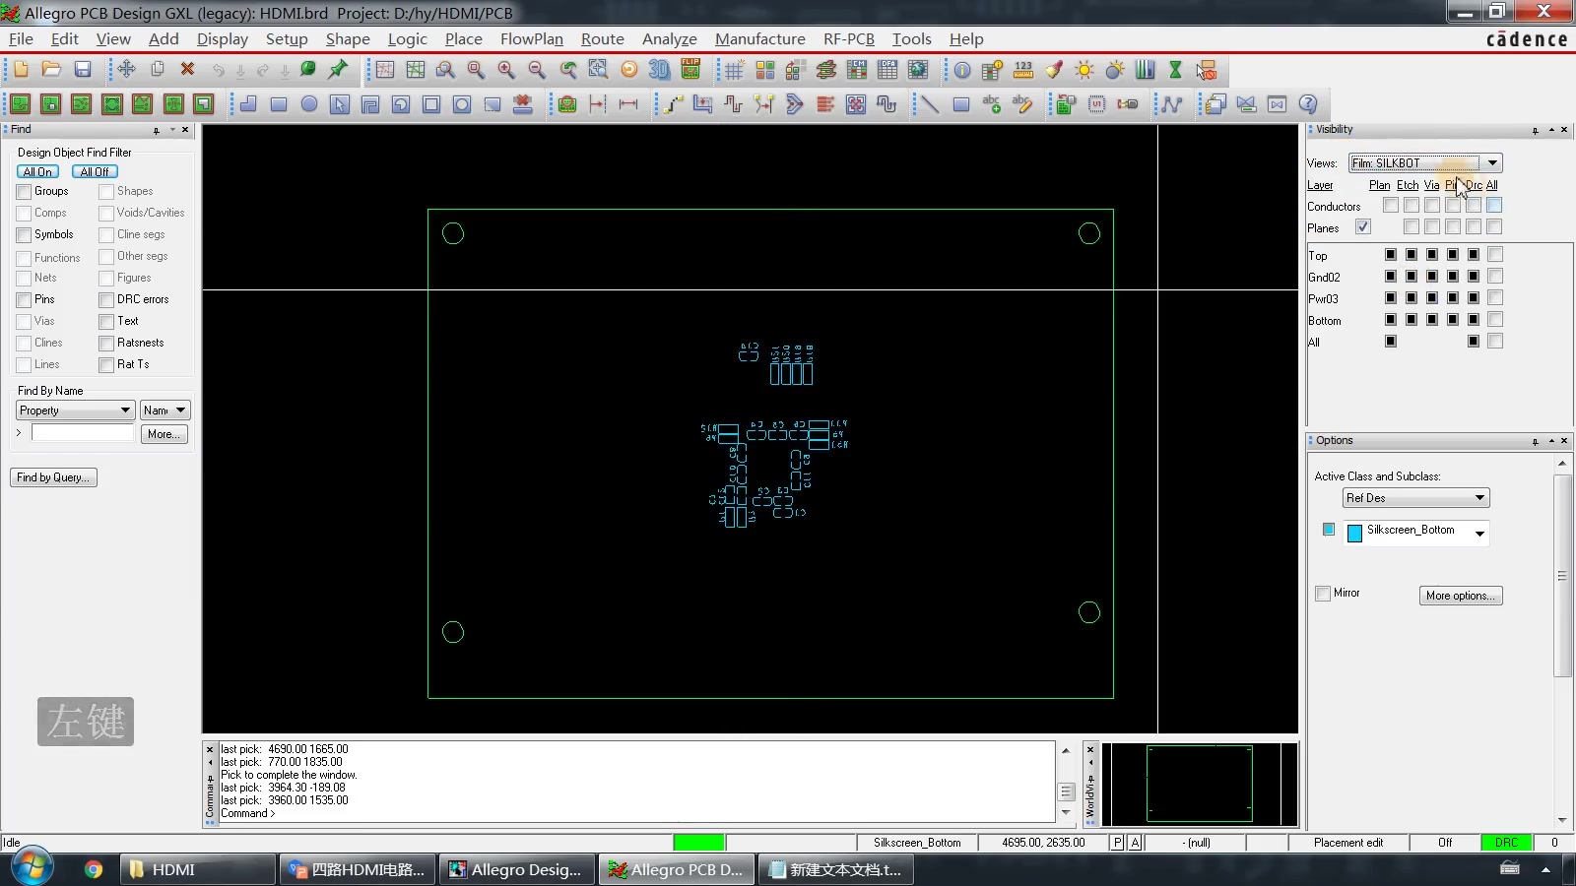Click the shape select arrow icon
1576x886 pixels.
click(340, 104)
